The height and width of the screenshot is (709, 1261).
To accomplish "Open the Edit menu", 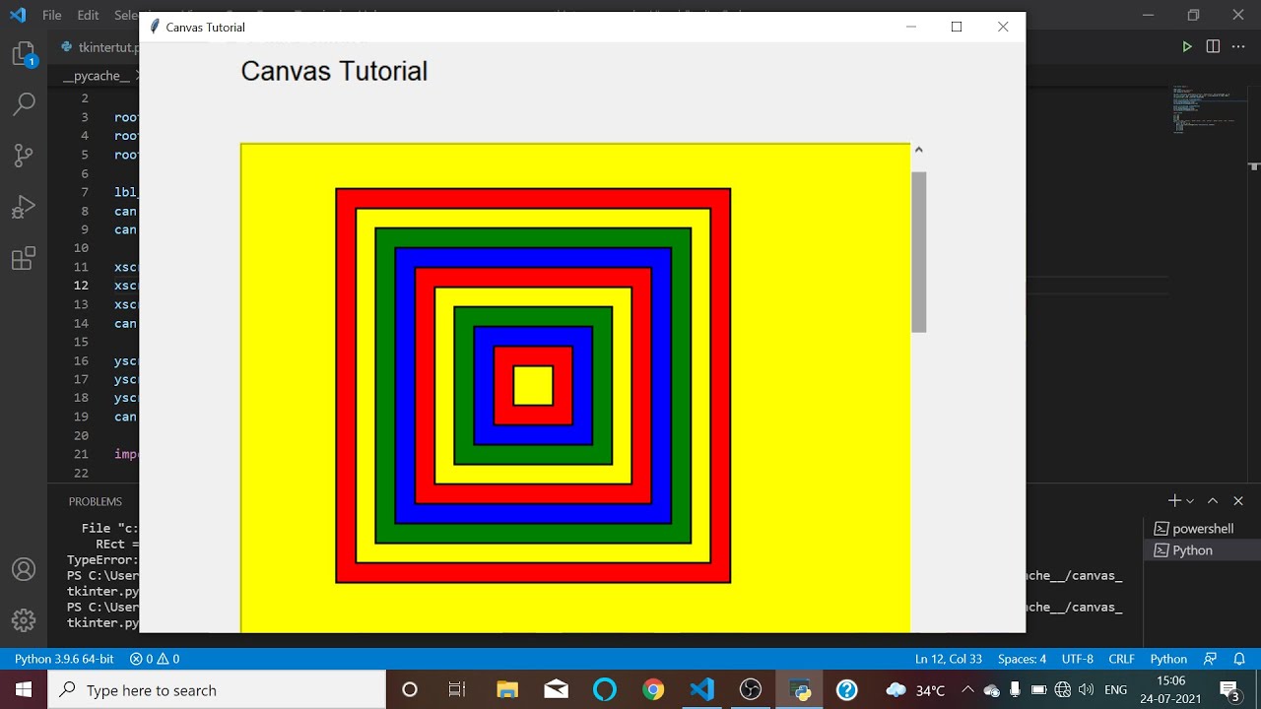I will (88, 15).
